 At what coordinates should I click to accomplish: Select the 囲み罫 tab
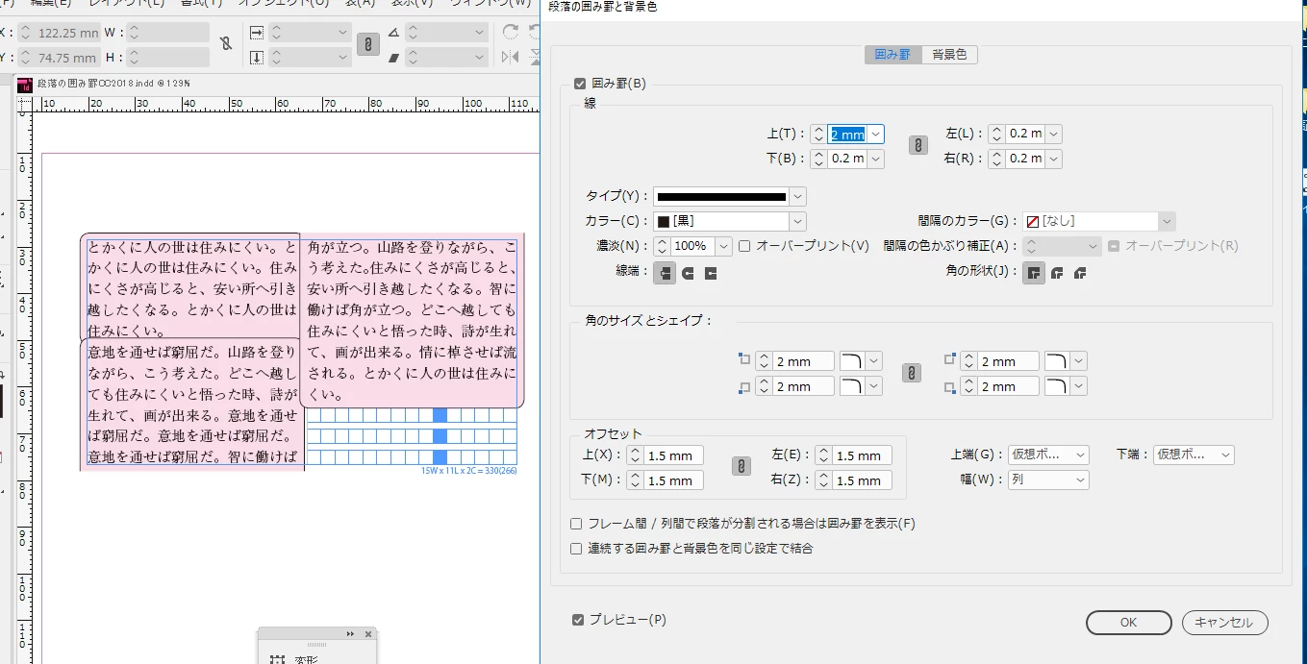(x=892, y=55)
